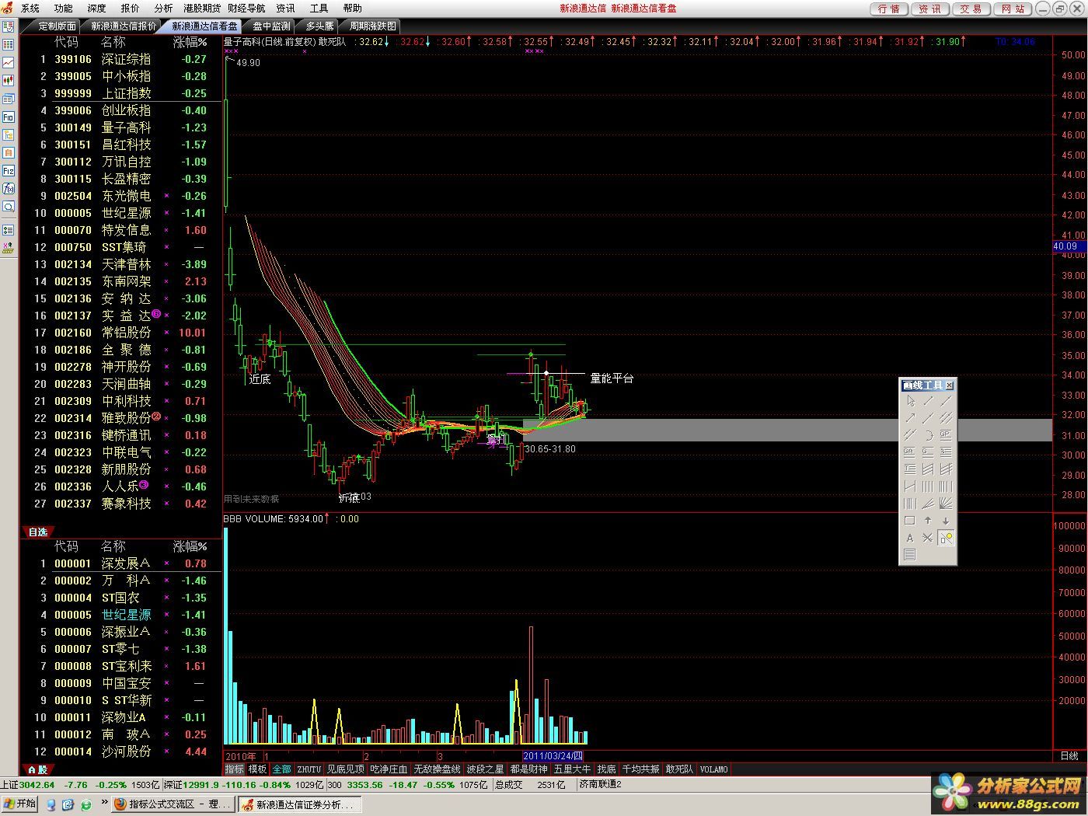The width and height of the screenshot is (1088, 816).
Task: Select the 波段之星 indicator tab
Action: [x=485, y=769]
